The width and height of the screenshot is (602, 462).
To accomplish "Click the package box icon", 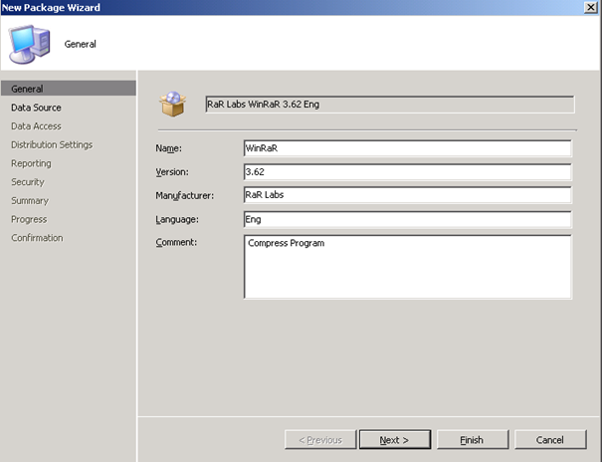I will pos(173,104).
